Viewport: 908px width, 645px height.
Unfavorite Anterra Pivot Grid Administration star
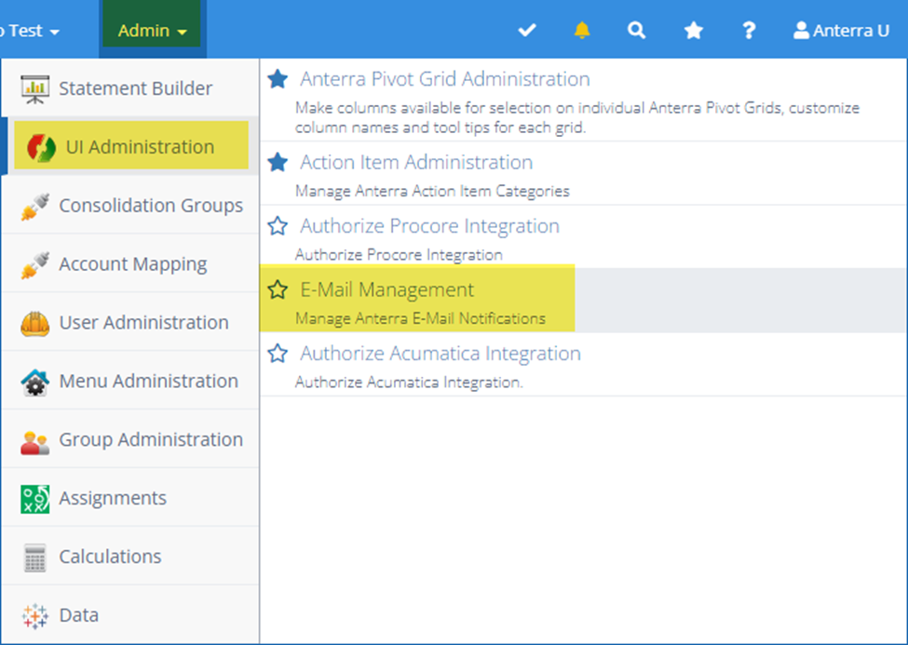point(278,79)
